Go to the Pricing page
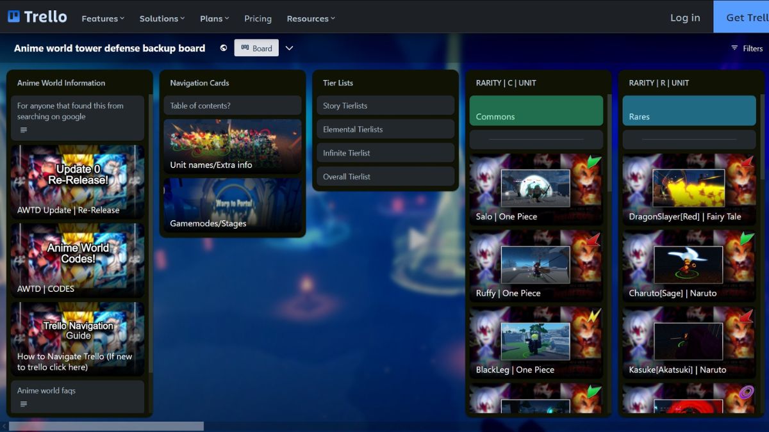Viewport: 769px width, 432px height. pos(258,19)
